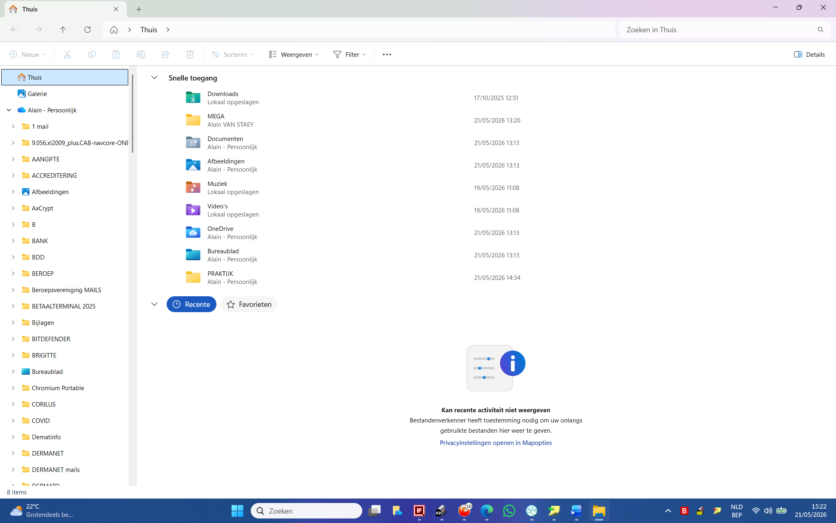Viewport: 836px width, 523px height.
Task: Open a new tab with plus button
Action: [x=139, y=9]
